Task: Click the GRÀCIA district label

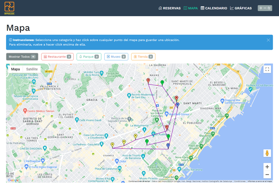Action: tap(92, 100)
